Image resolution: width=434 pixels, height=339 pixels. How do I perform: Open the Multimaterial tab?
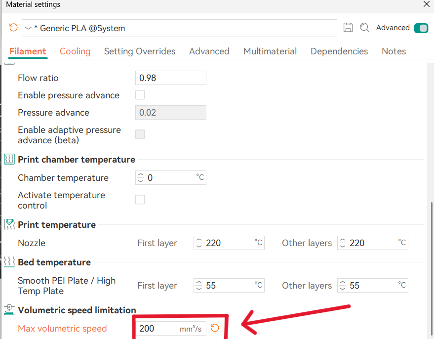coord(270,51)
